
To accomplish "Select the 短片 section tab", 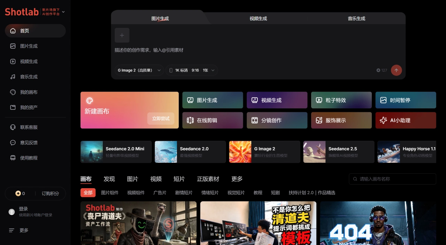I will click(x=179, y=179).
